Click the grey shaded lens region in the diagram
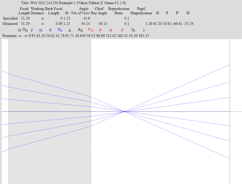The width and height of the screenshot is (242, 184). (50, 111)
